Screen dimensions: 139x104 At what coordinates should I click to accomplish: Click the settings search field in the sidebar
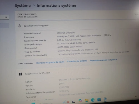tap(4, 17)
